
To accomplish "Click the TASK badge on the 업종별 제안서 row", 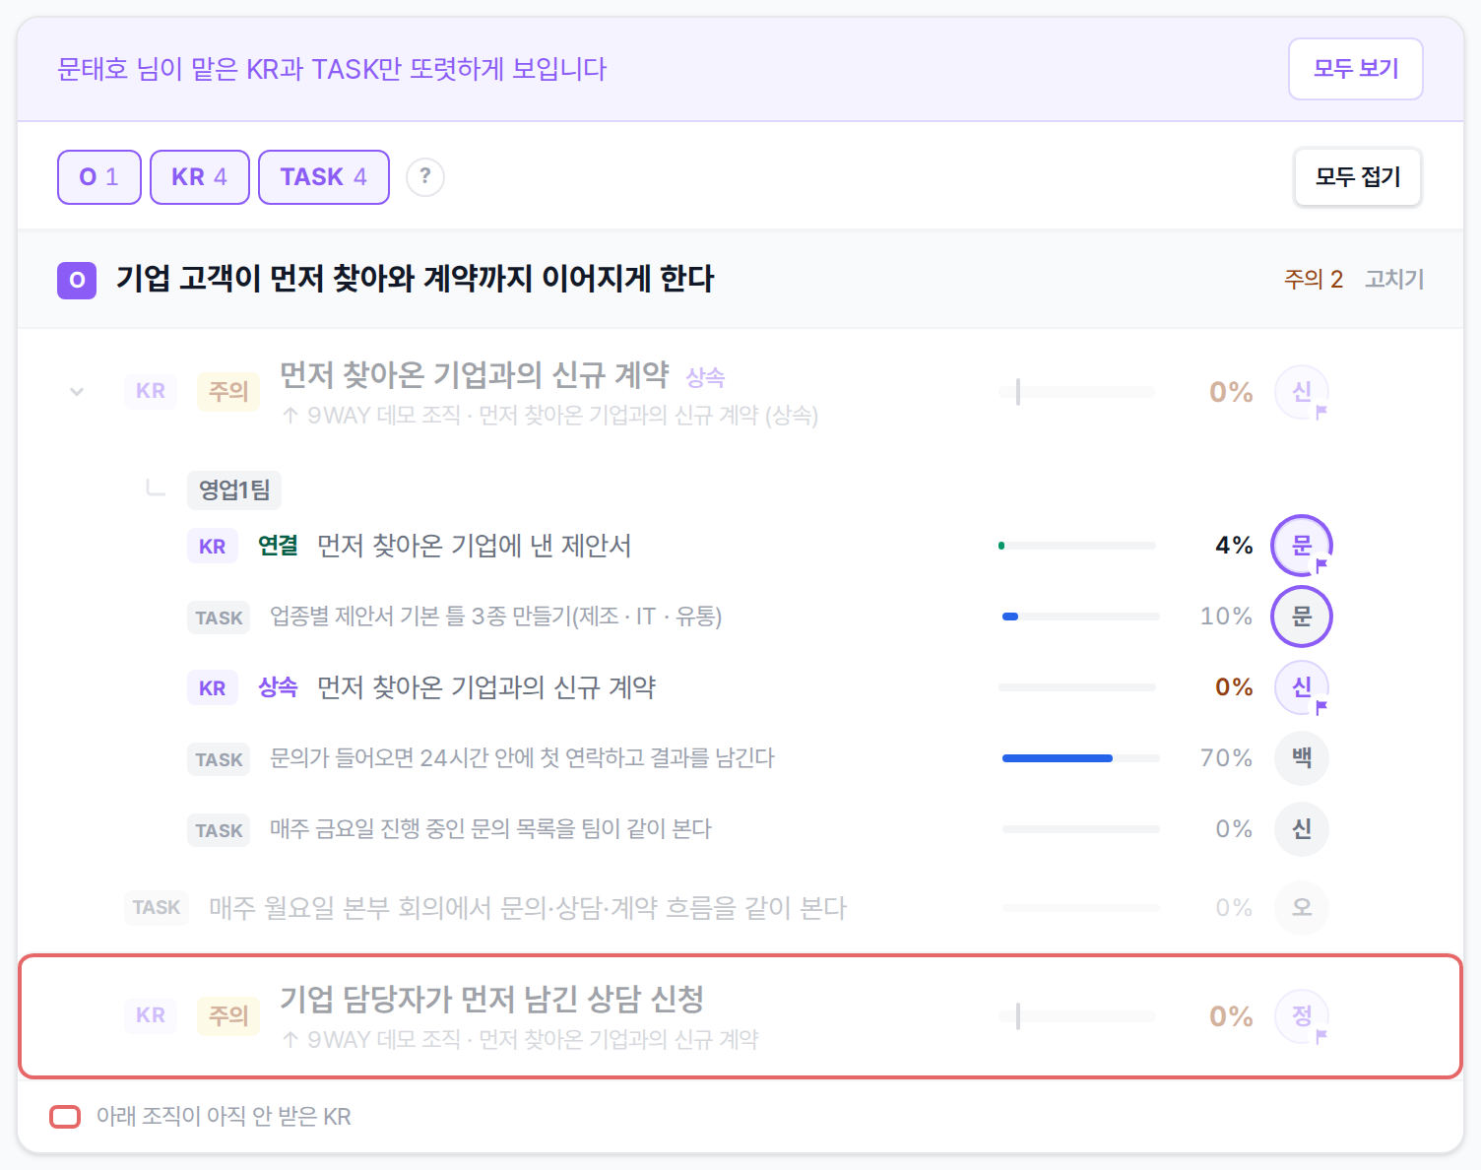I will [219, 617].
